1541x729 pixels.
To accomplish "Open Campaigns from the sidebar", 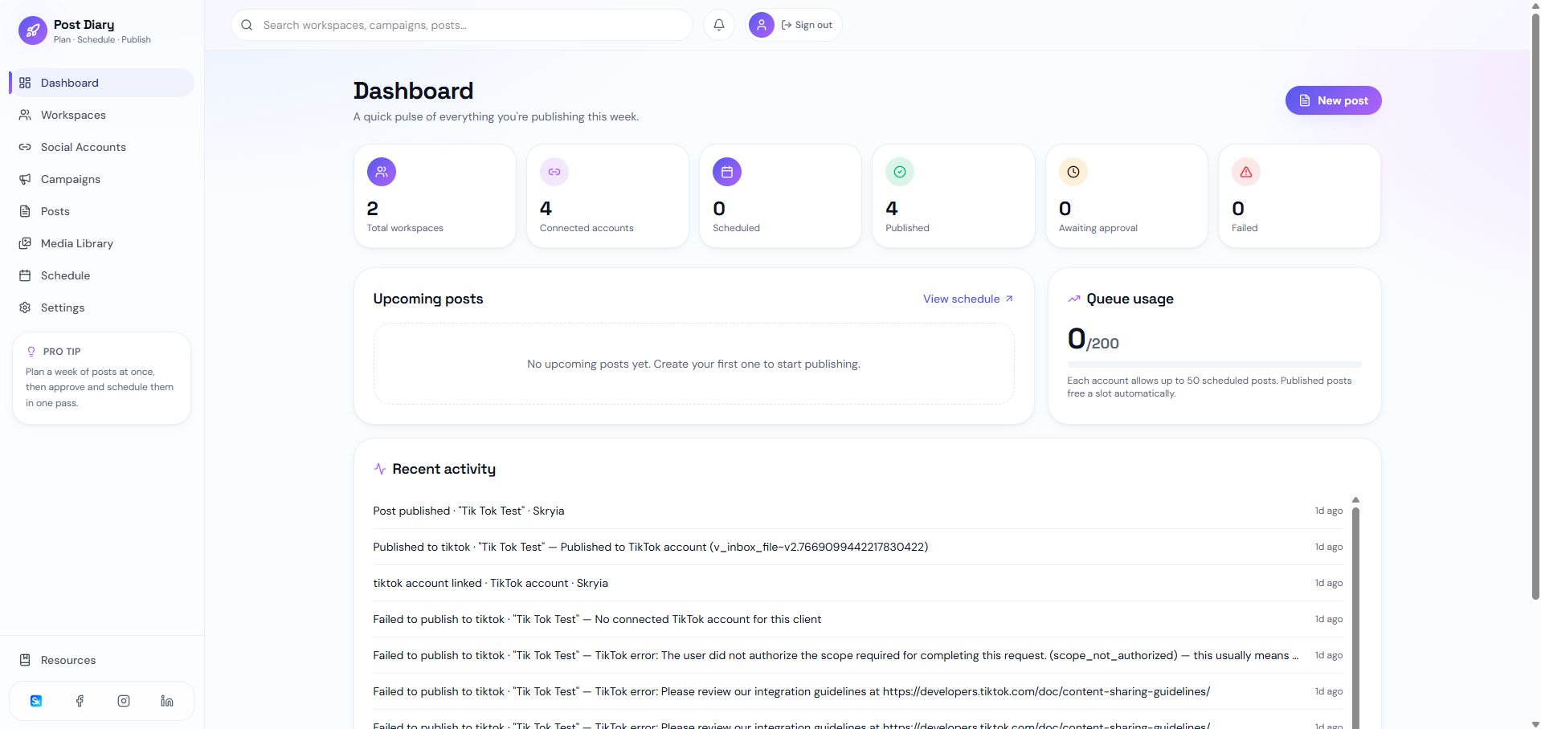I will (x=101, y=179).
